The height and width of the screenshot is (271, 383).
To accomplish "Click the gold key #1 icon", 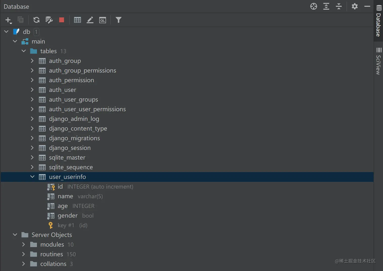I will point(51,225).
